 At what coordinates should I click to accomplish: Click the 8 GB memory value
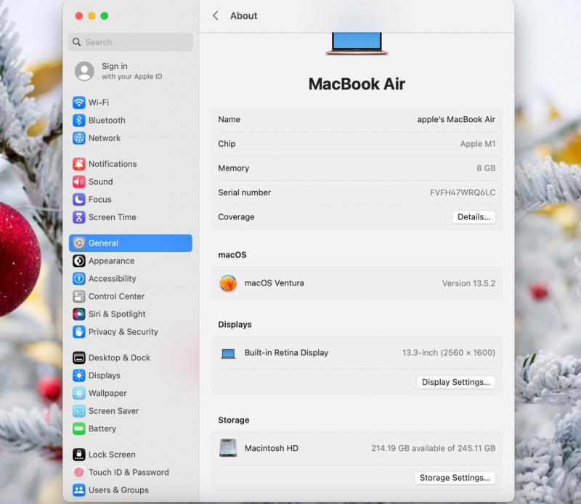click(x=486, y=168)
